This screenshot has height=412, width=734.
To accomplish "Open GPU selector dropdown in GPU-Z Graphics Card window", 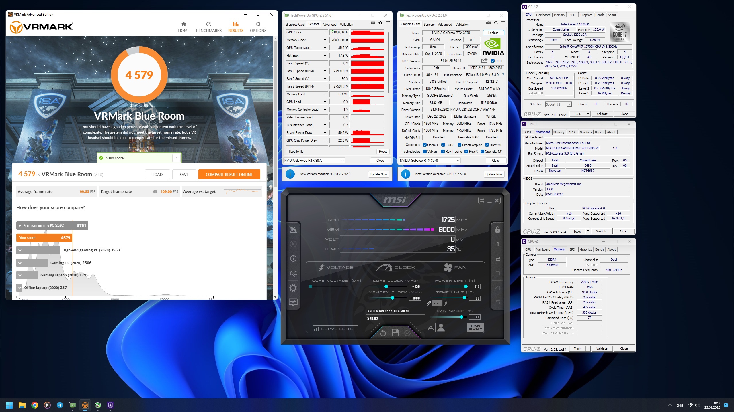I will point(430,161).
